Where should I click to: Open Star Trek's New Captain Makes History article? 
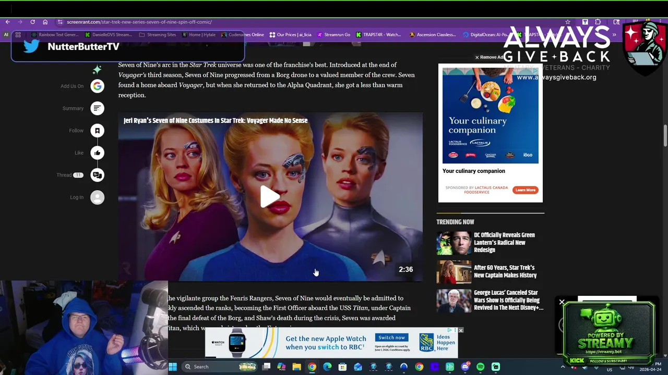(x=505, y=271)
